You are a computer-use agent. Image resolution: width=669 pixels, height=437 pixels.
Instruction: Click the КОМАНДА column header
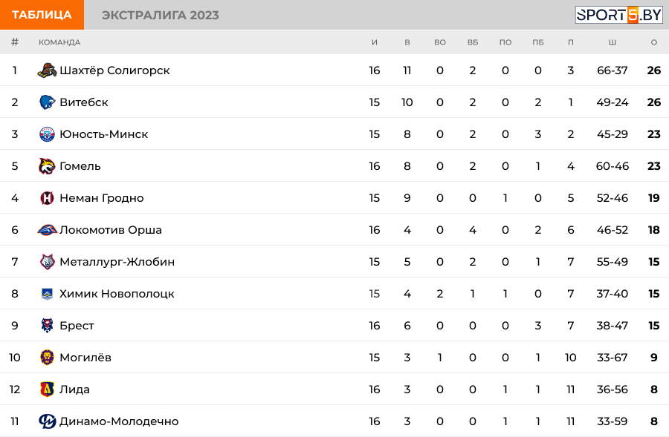59,42
